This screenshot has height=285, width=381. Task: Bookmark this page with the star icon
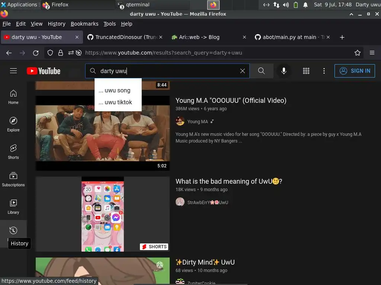point(358,53)
